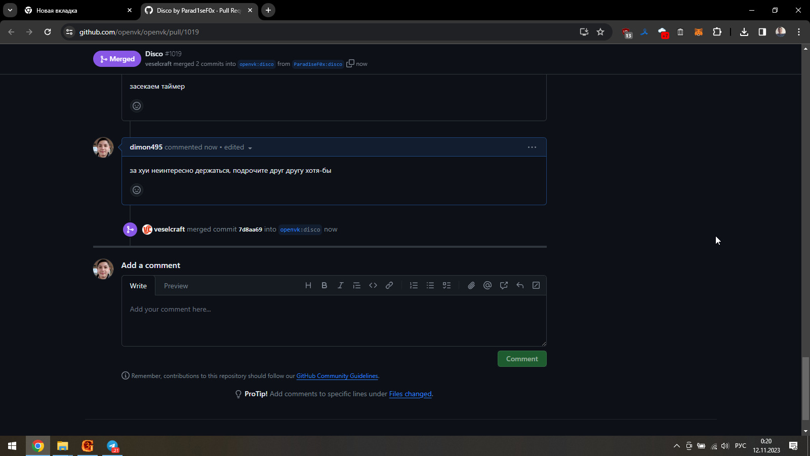This screenshot has width=810, height=456.
Task: Insert a task list in the comment
Action: pyautogui.click(x=447, y=286)
